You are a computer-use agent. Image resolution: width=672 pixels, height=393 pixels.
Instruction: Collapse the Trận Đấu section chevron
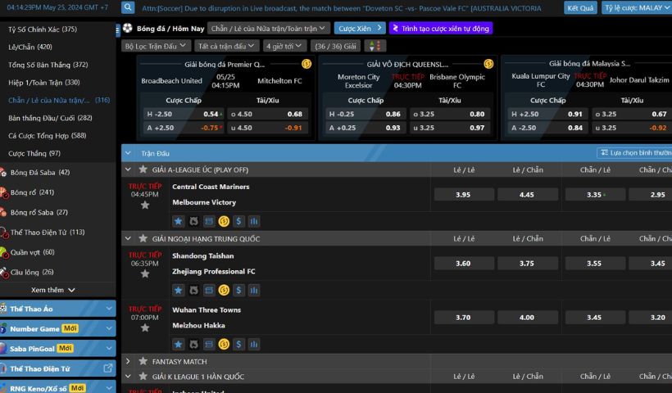pos(128,153)
